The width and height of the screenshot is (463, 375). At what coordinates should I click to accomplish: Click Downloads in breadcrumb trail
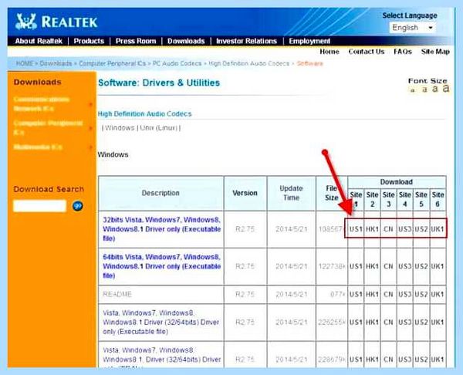click(x=56, y=63)
